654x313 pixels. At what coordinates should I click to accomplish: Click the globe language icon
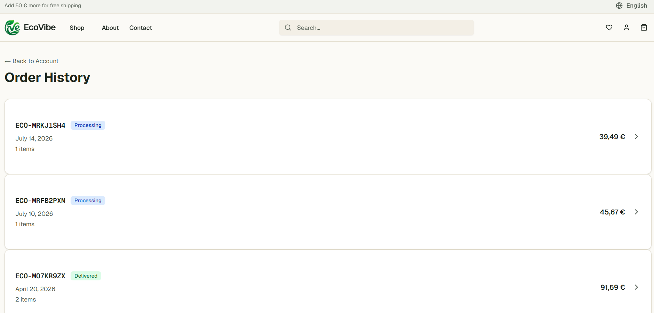[x=619, y=6]
